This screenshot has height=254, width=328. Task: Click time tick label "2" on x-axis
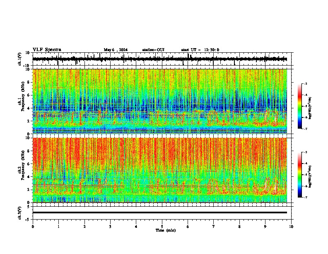[84, 227]
